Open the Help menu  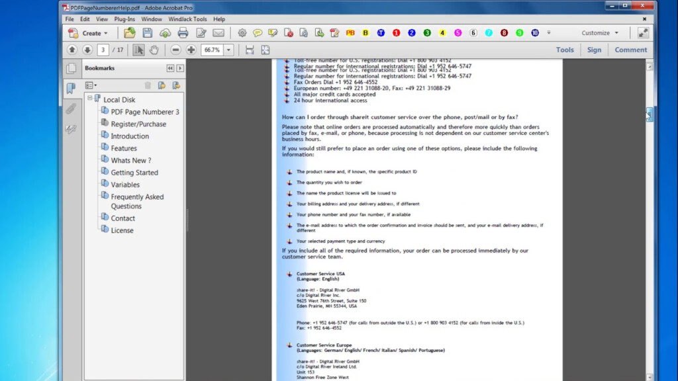click(219, 19)
